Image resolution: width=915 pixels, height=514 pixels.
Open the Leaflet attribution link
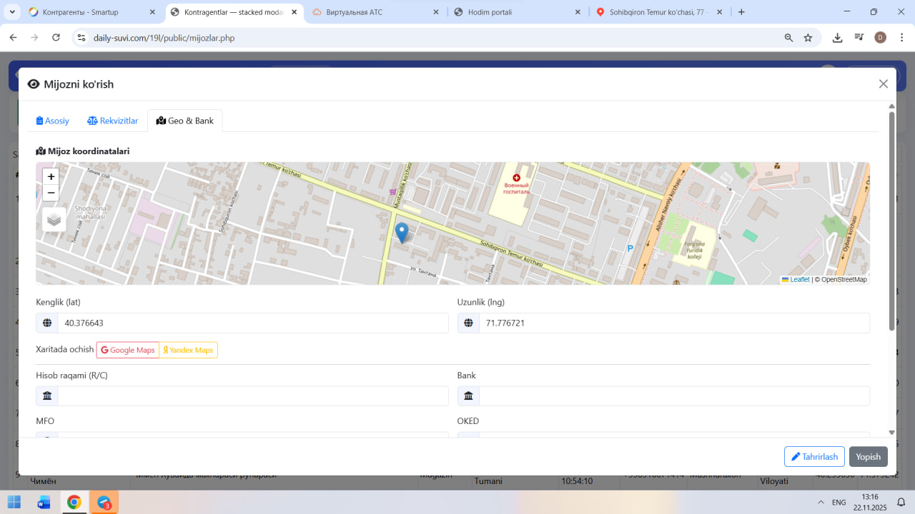pyautogui.click(x=799, y=280)
